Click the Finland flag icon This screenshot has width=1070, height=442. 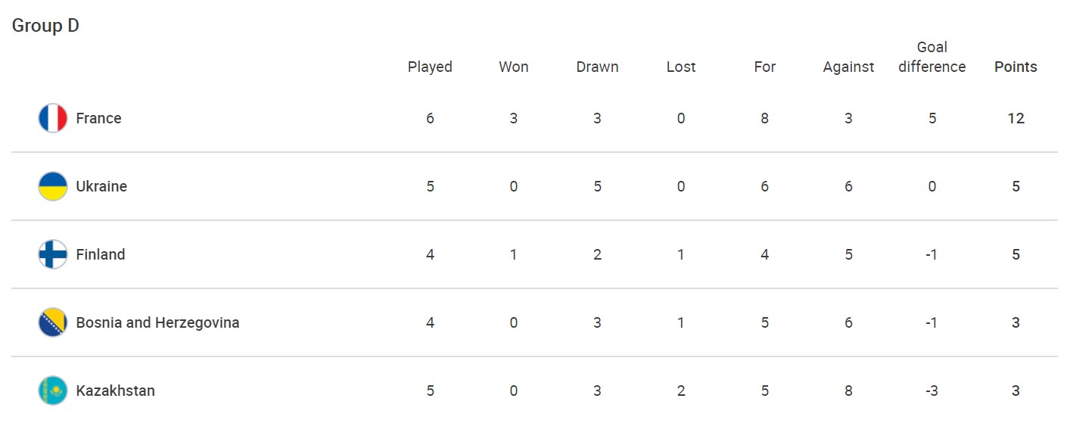point(53,255)
